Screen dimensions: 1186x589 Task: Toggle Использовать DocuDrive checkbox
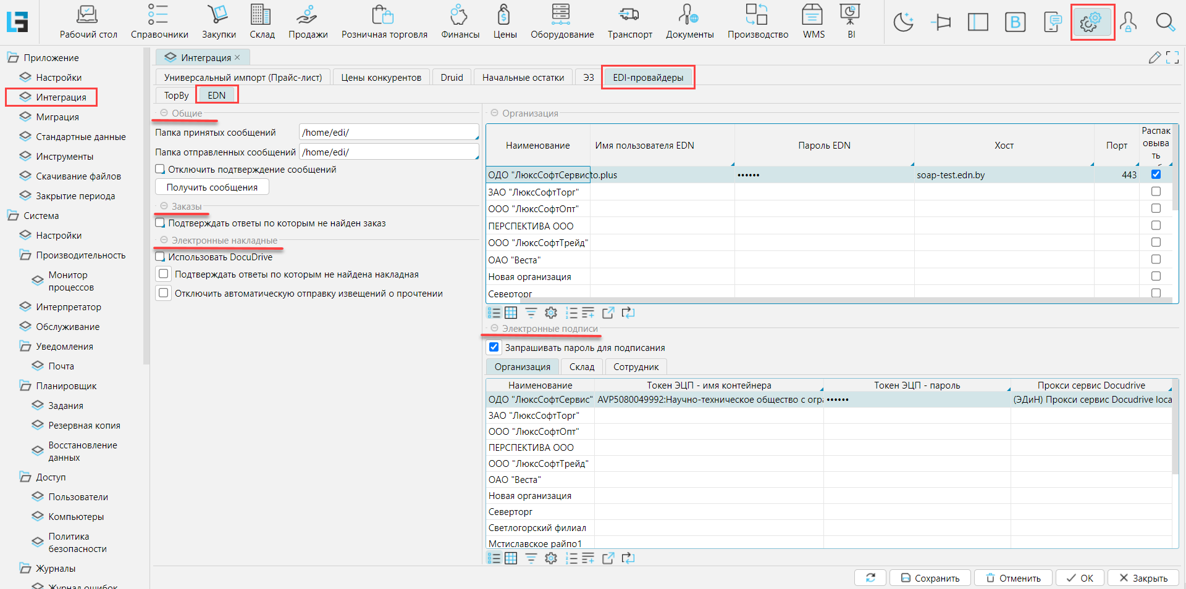161,257
